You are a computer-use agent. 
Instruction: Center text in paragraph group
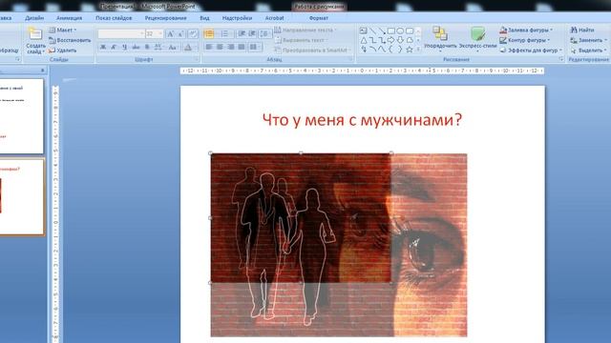point(221,47)
